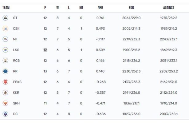This screenshot has width=189, height=126.
Task: Click the NR column header
Action: pyautogui.click(x=81, y=8)
